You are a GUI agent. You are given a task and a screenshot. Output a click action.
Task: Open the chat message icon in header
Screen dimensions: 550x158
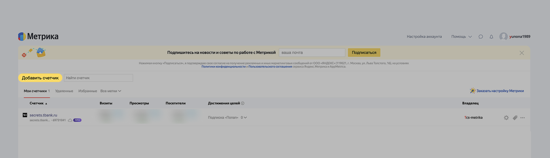(481, 36)
